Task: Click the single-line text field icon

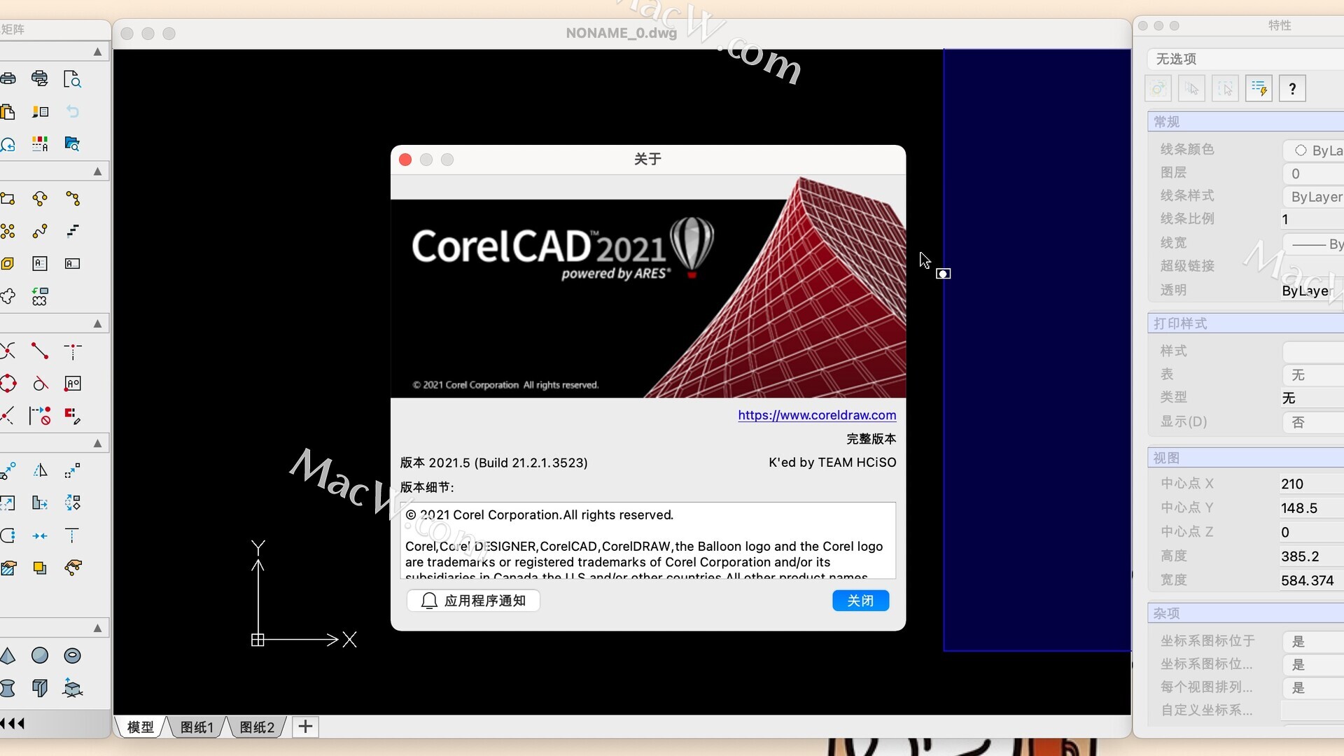Action: pyautogui.click(x=72, y=263)
